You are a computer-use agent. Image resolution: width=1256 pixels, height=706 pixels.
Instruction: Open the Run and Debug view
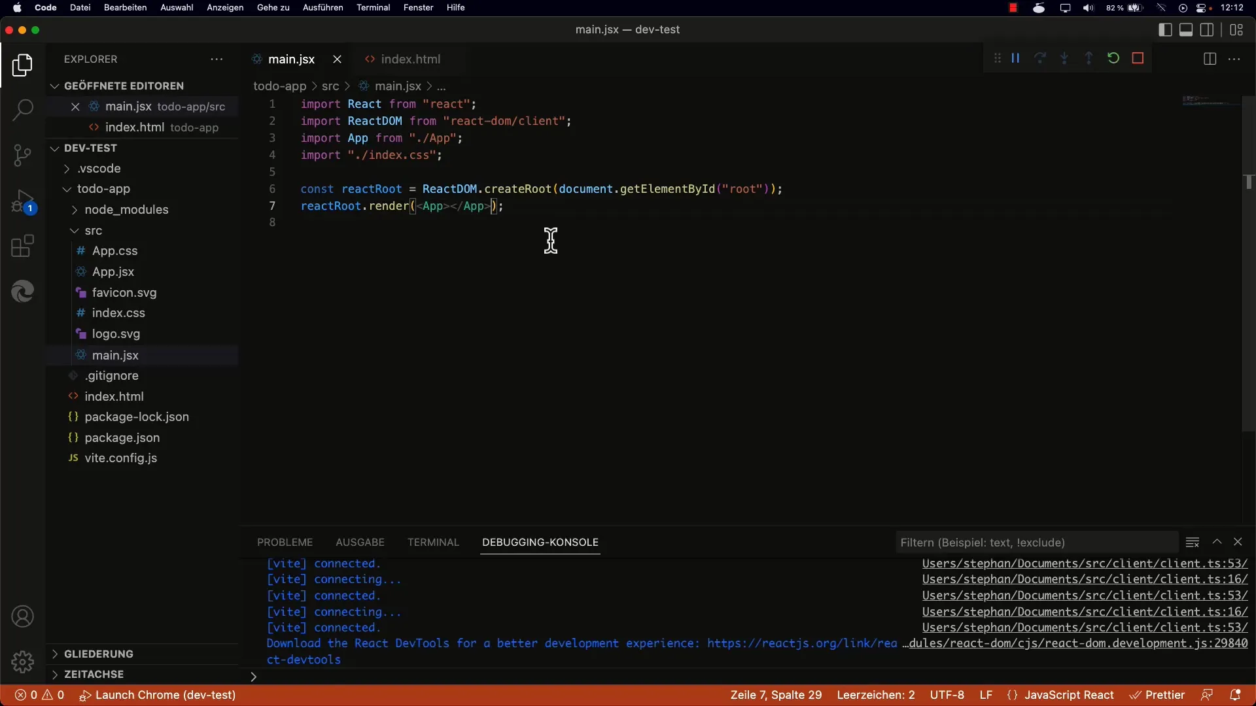22,201
